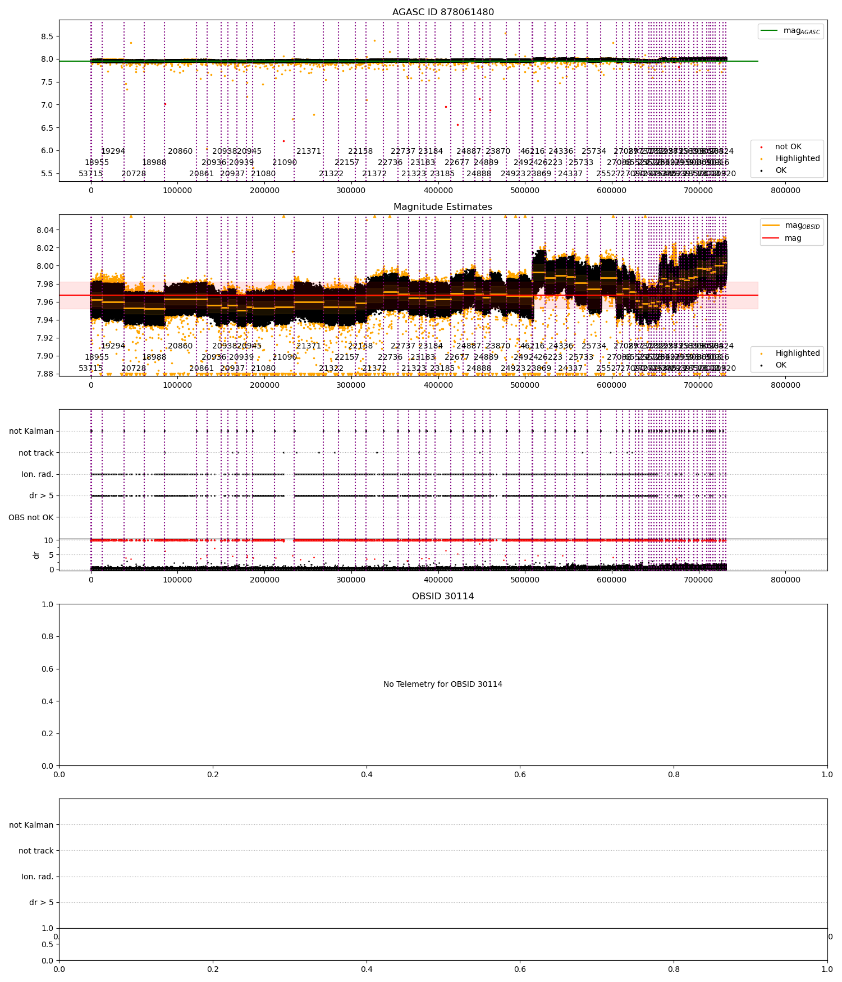842x982 pixels.
Task: Click the 'dr' y-axis label
Action: pyautogui.click(x=36, y=555)
